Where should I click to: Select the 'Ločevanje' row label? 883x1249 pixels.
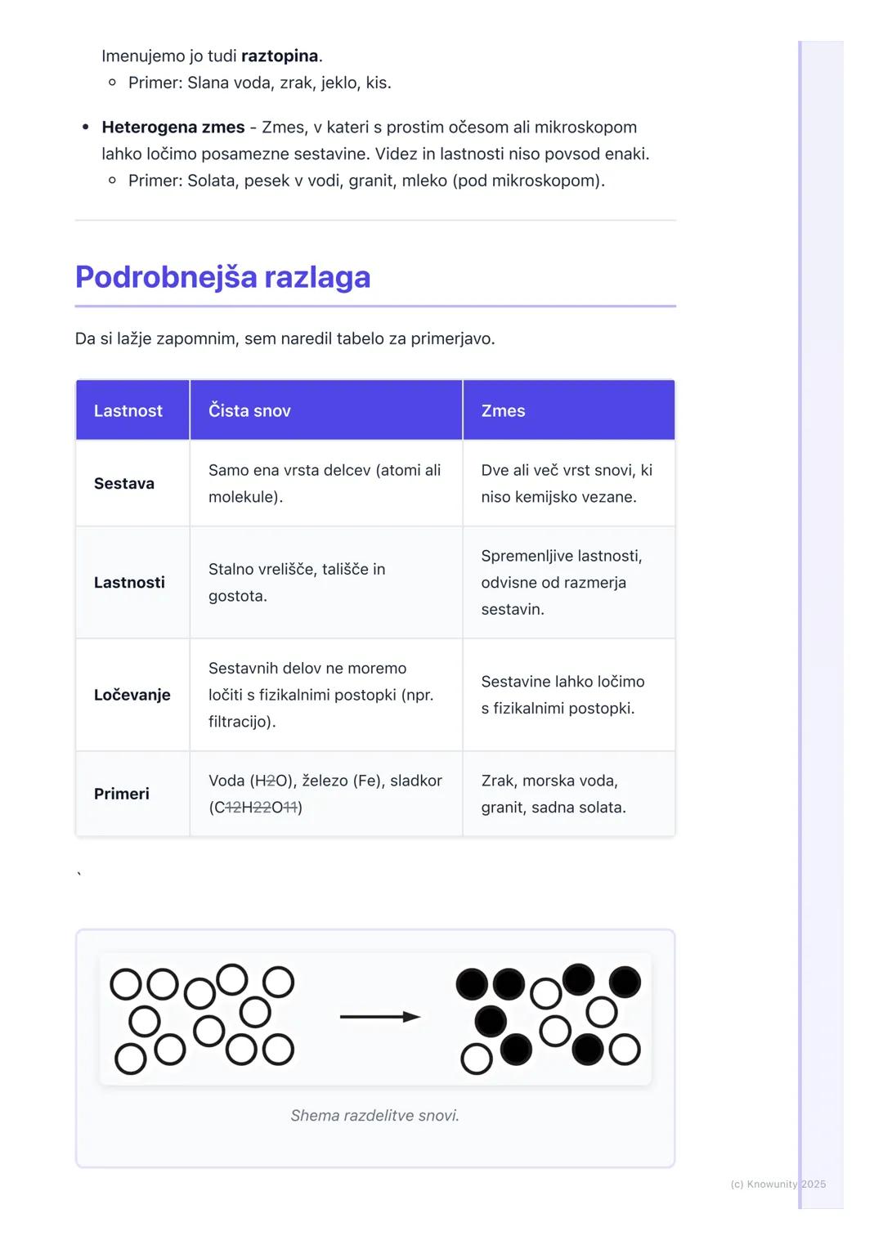point(132,695)
